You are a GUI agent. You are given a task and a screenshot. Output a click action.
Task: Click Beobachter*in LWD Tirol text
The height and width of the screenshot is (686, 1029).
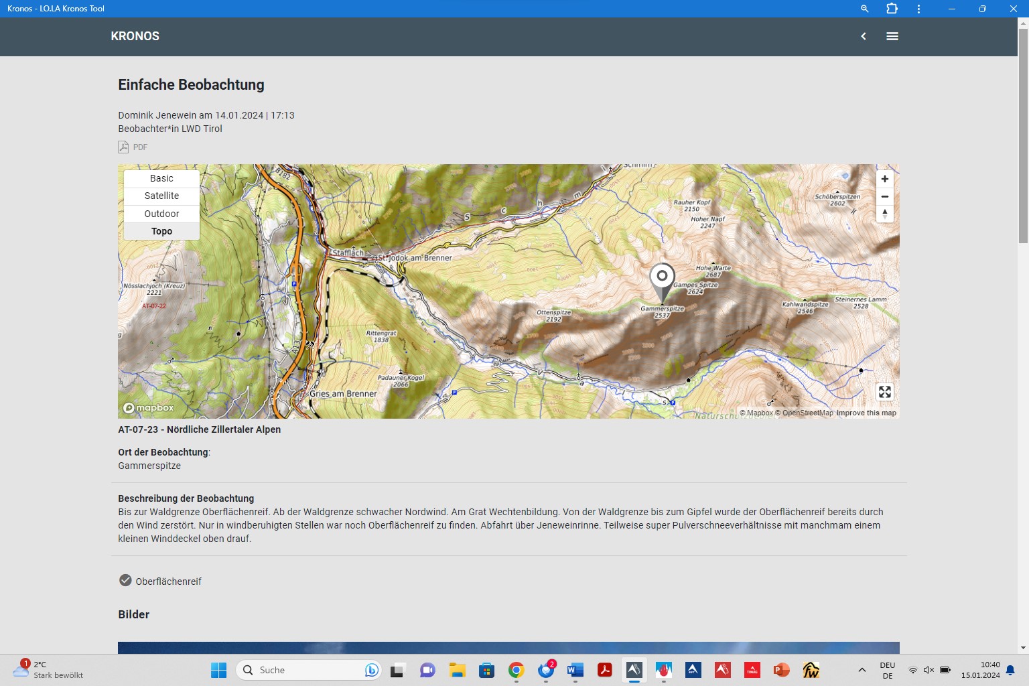170,129
